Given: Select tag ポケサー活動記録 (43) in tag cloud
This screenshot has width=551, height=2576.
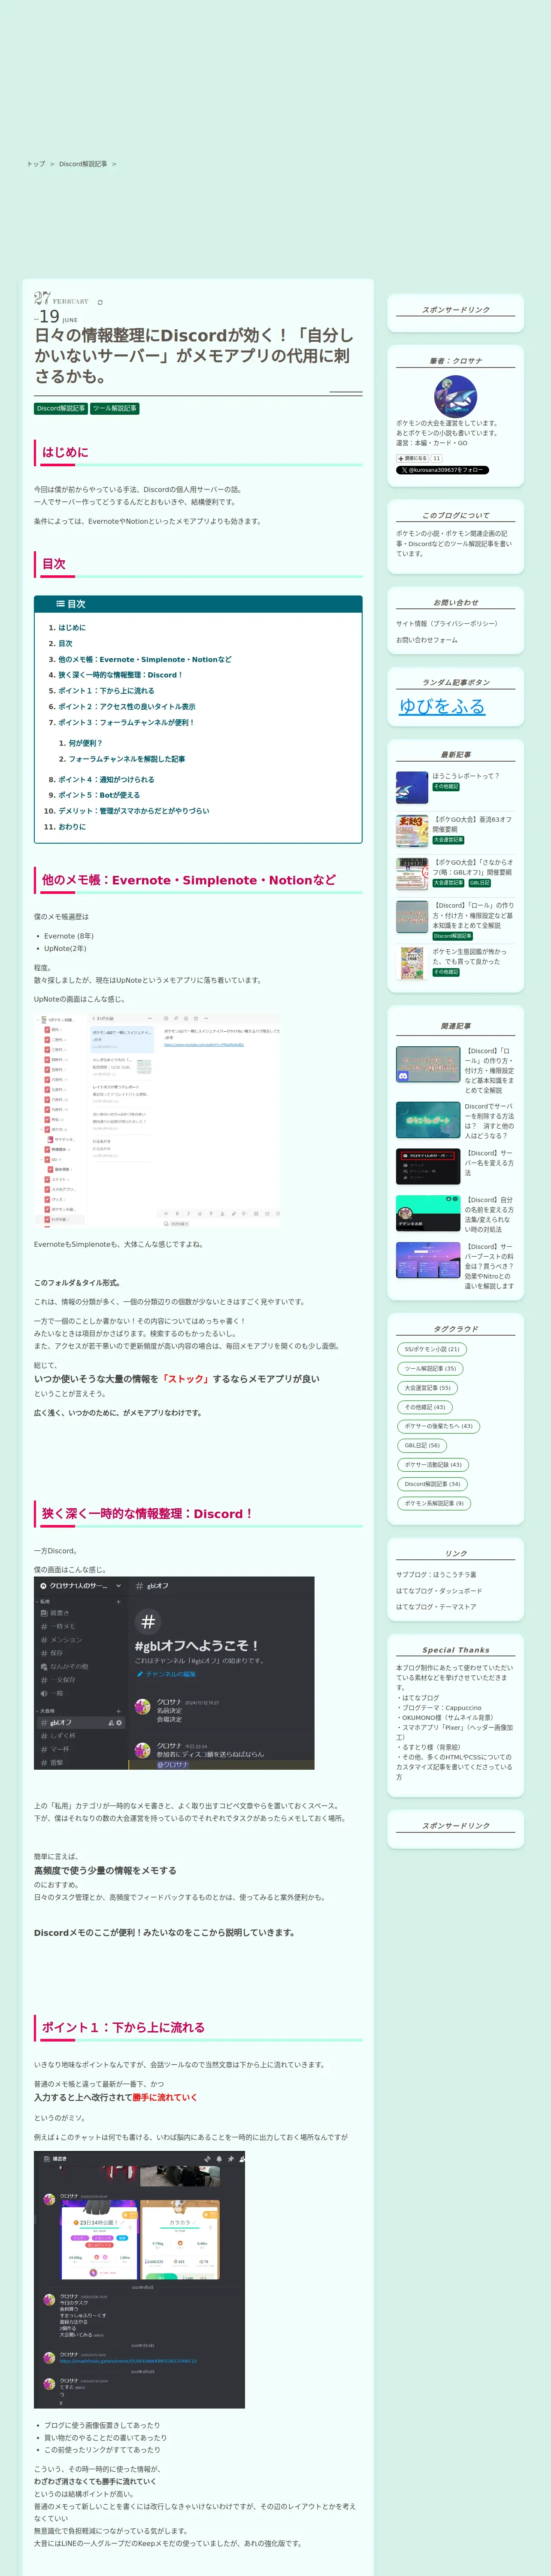Looking at the screenshot, I should [x=433, y=1465].
